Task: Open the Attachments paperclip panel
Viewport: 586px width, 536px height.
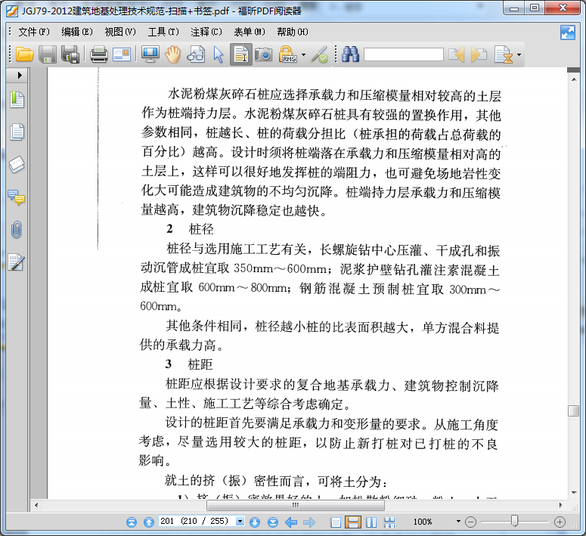Action: 17,230
